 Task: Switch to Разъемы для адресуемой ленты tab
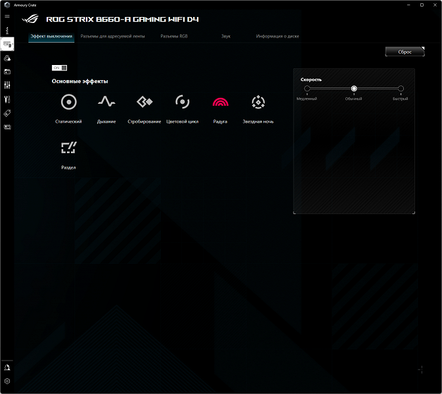coord(112,36)
